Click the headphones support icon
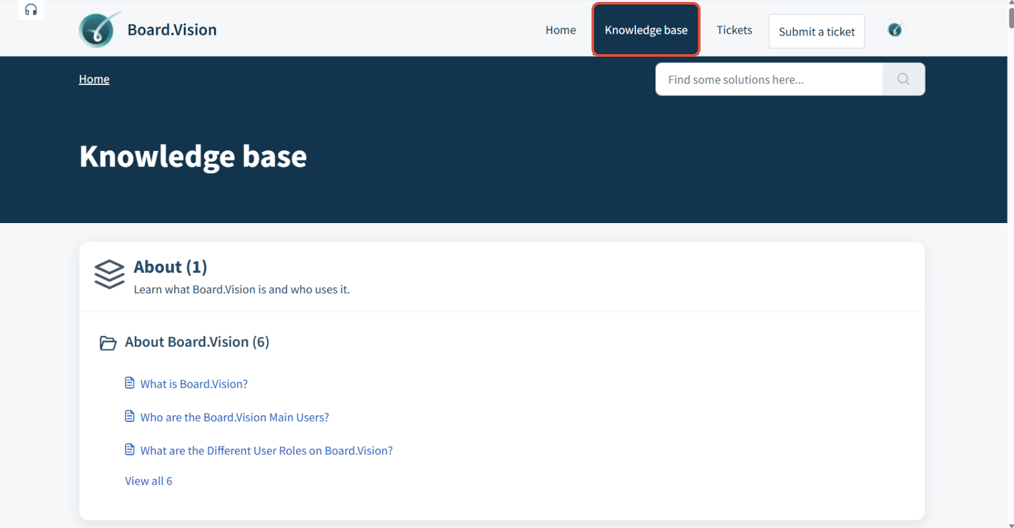The height and width of the screenshot is (528, 1014). pos(30,10)
